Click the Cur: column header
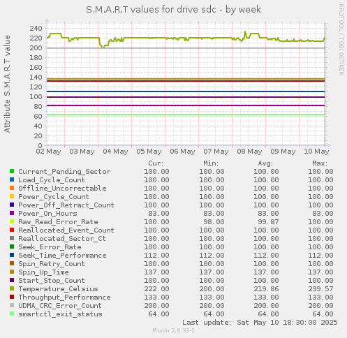 click(x=156, y=163)
